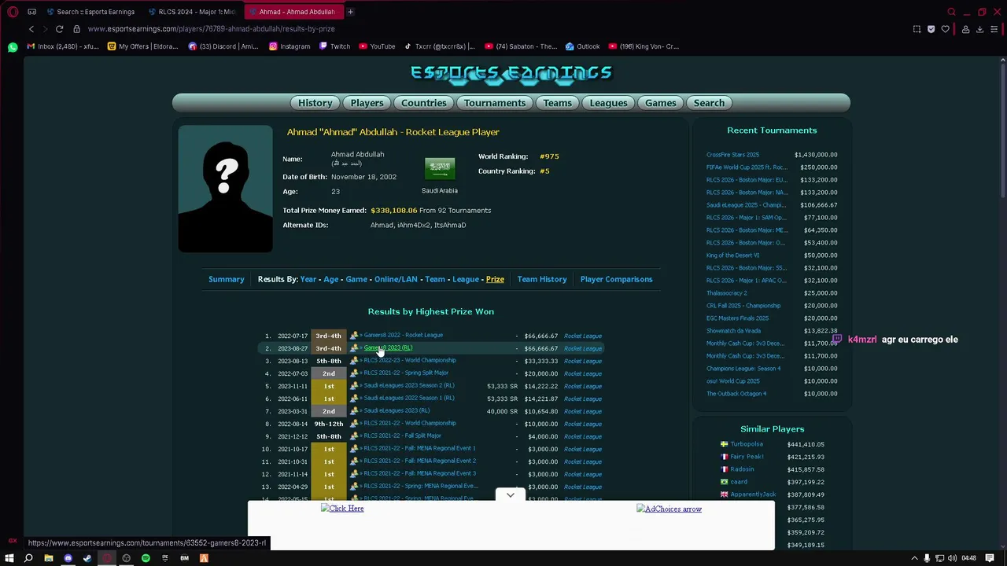Open the Leagues navigation item
The width and height of the screenshot is (1007, 566).
609,103
